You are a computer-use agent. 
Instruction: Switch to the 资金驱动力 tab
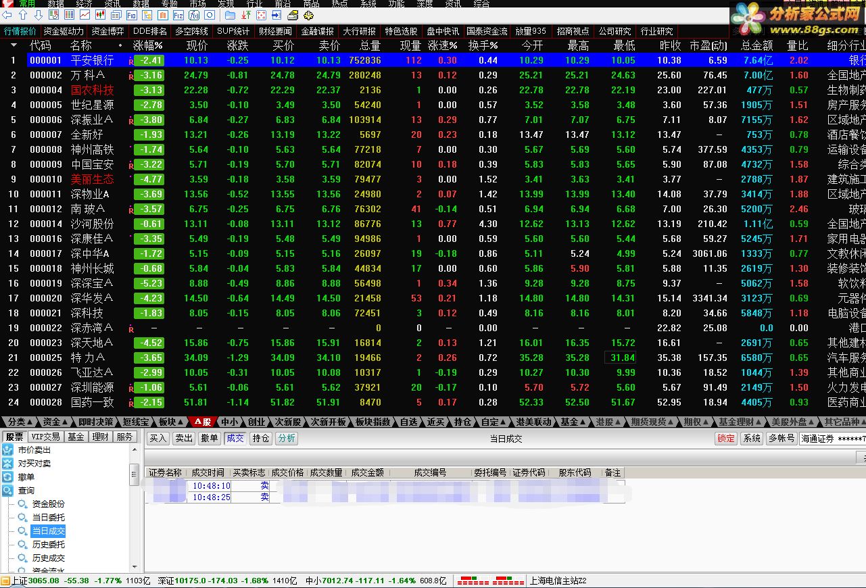[64, 31]
